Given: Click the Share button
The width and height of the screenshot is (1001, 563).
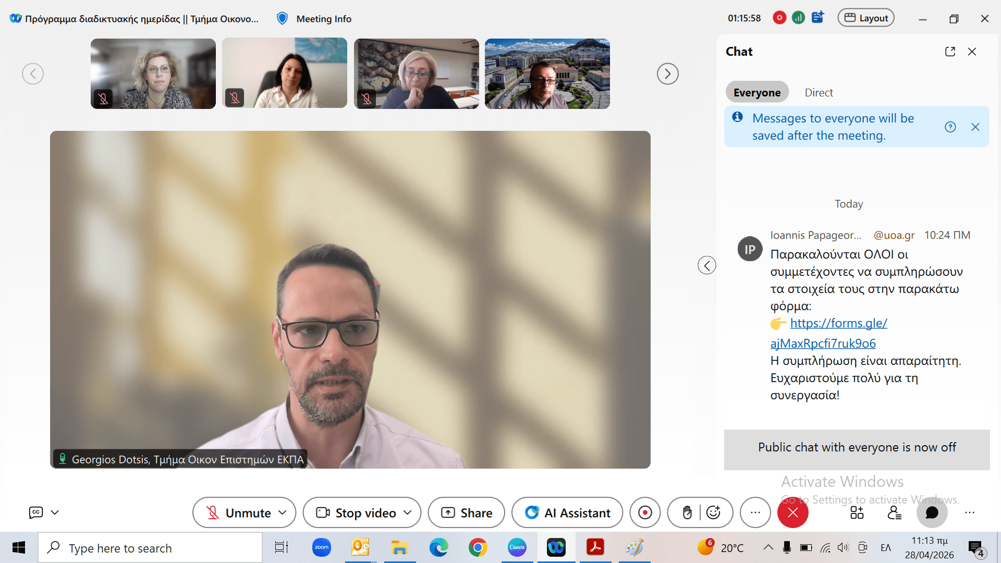Looking at the screenshot, I should [x=467, y=513].
